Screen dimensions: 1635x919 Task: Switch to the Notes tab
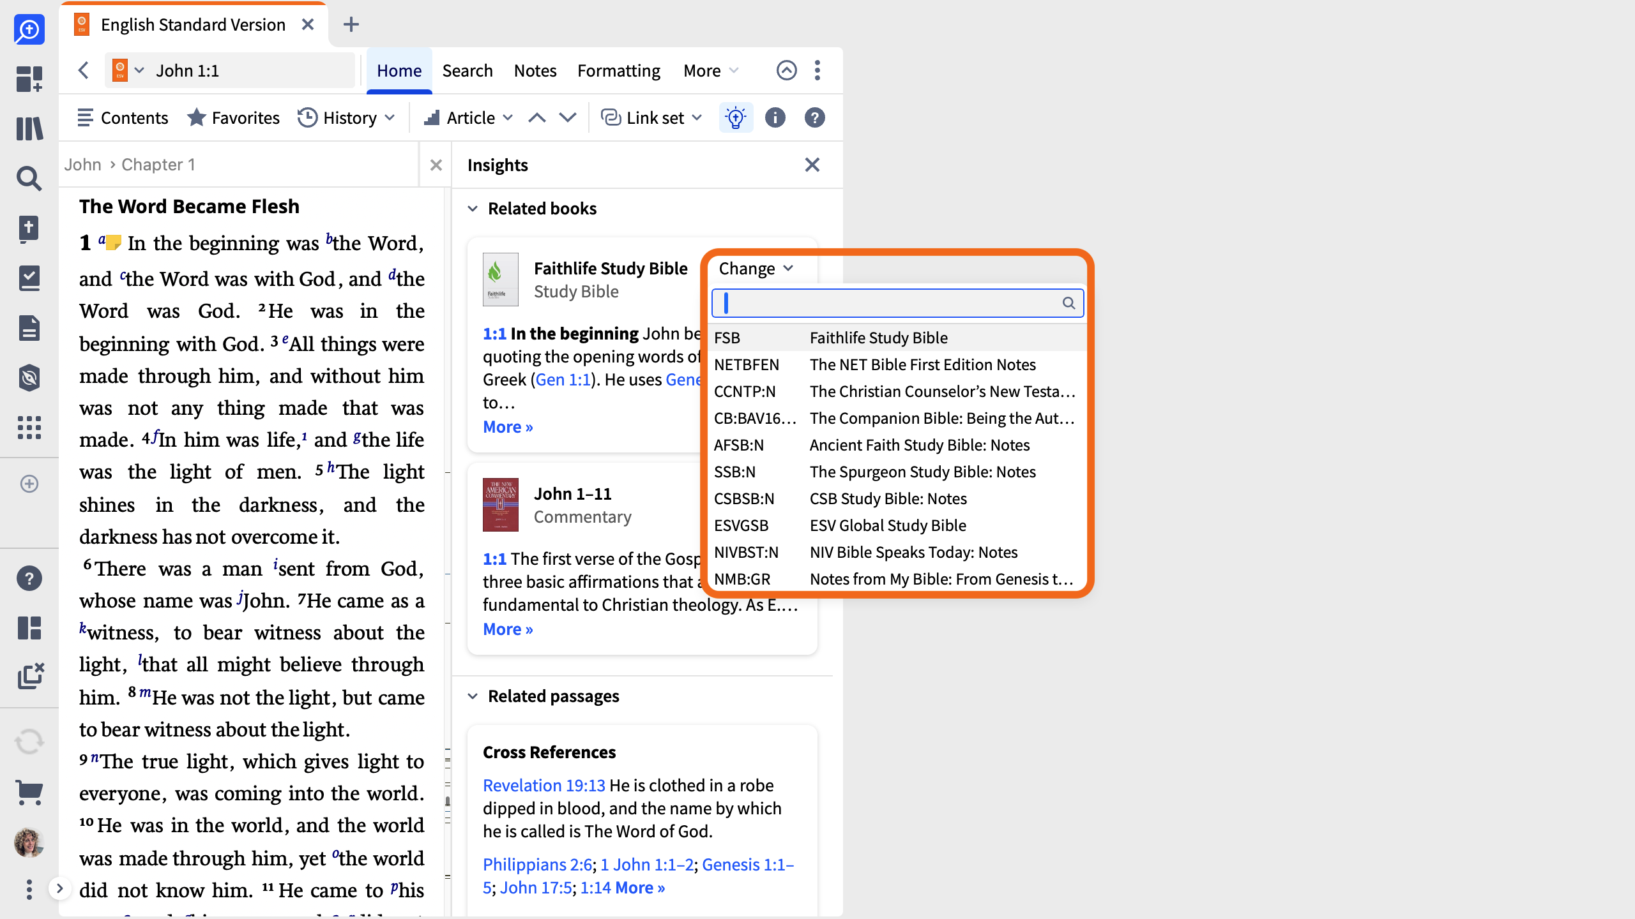point(535,70)
